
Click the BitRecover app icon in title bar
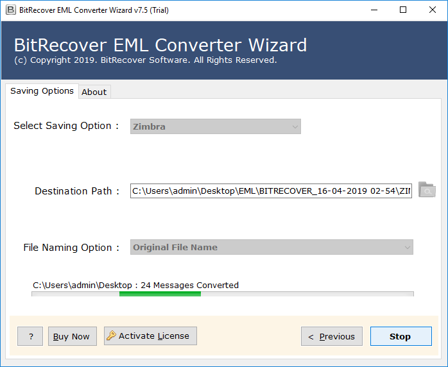(10, 10)
